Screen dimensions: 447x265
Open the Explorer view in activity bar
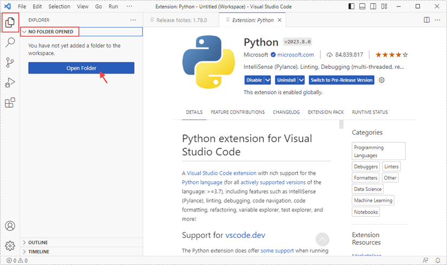10,22
